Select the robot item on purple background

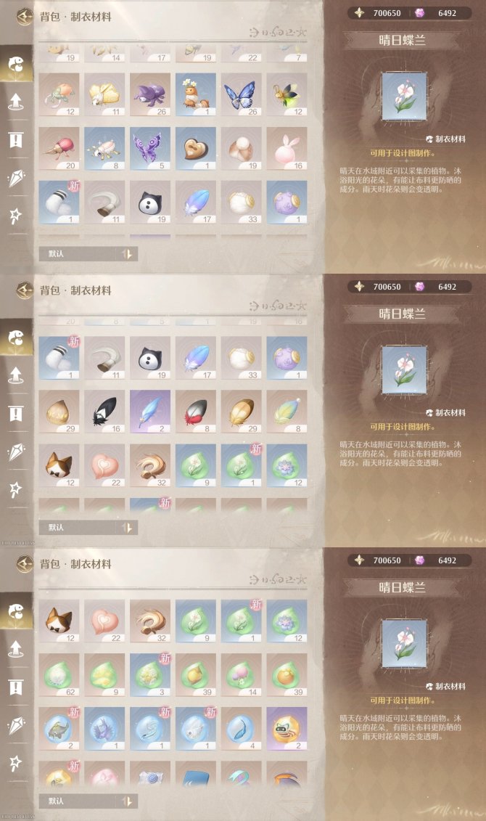point(286,729)
